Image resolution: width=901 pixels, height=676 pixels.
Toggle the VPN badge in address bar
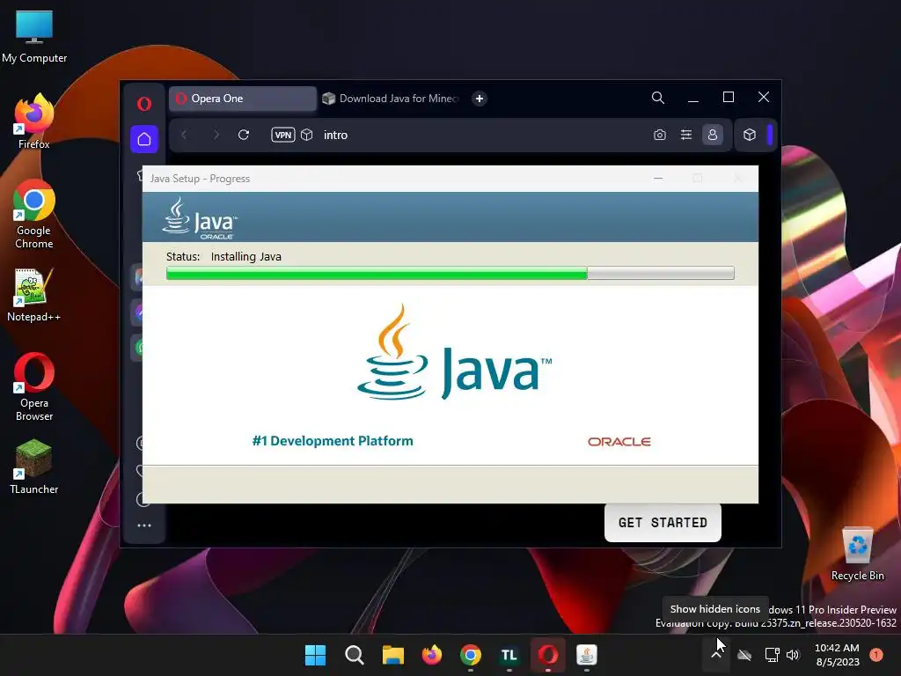[282, 135]
